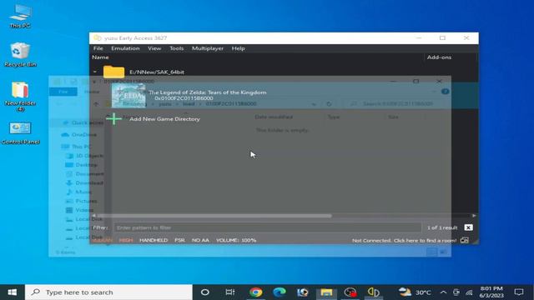
Task: Click the scrollbar right arrow in game list
Action: coord(474,216)
